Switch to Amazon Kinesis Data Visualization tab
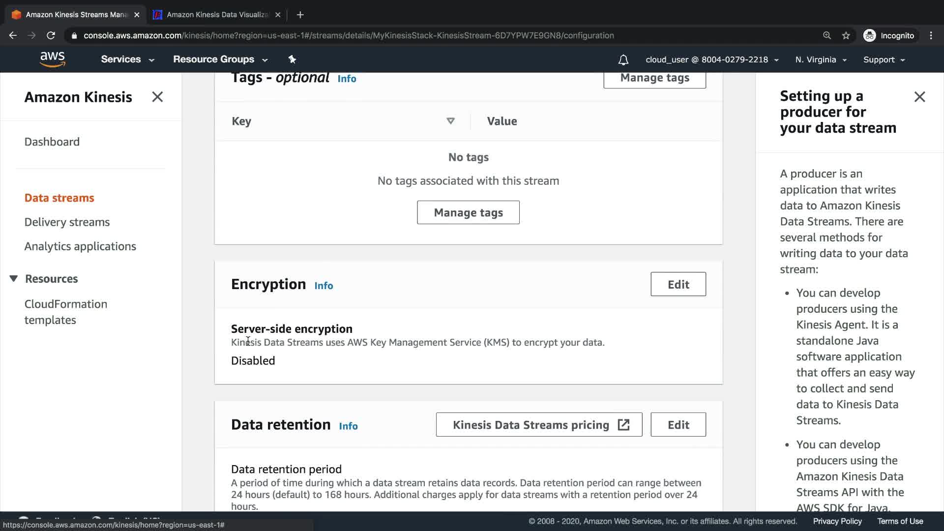 [216, 15]
